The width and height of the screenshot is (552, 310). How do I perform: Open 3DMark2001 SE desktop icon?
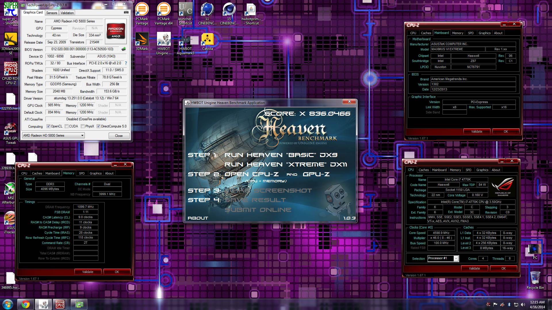10,43
